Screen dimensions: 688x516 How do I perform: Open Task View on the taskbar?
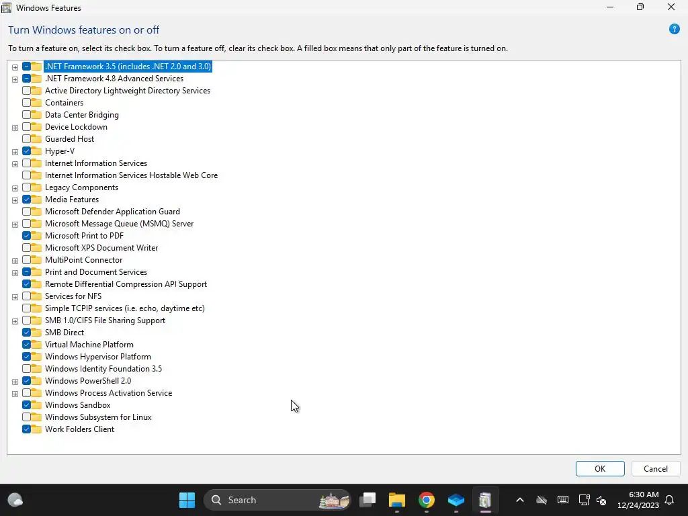(x=368, y=500)
